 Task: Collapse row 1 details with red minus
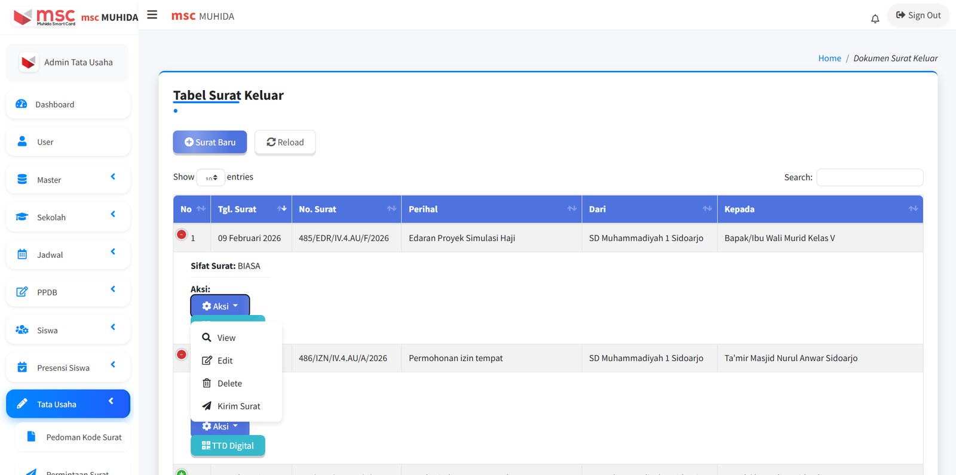pos(182,235)
